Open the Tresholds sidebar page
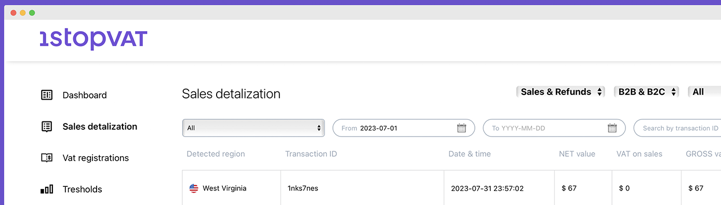Viewport: 721px width, 205px height. click(83, 189)
